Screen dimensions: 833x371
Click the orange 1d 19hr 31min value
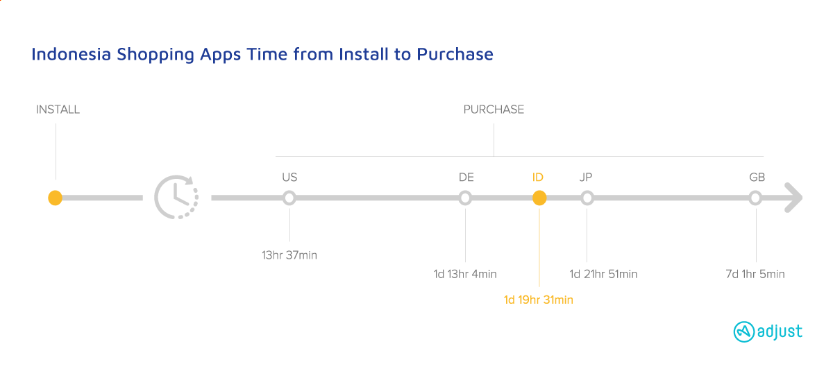(x=539, y=300)
